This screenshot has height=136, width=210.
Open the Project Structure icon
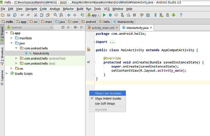click(148, 15)
